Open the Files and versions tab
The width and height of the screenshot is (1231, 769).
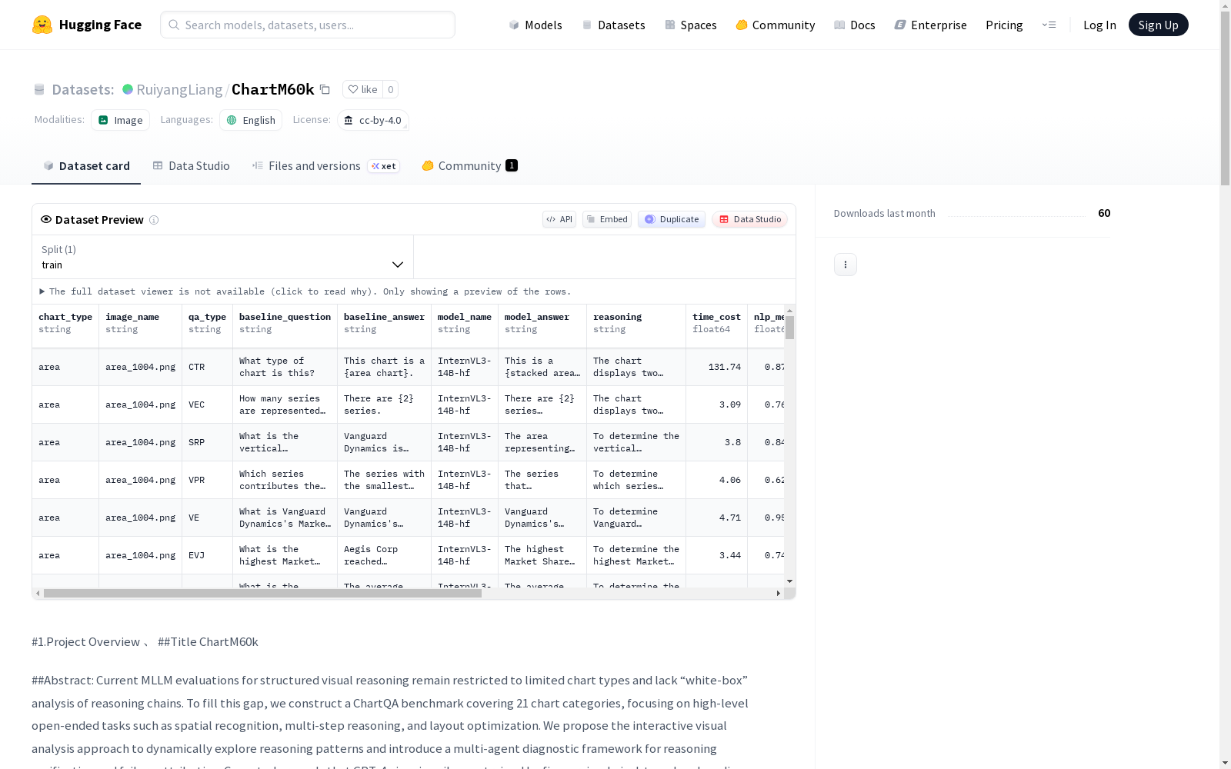click(326, 166)
